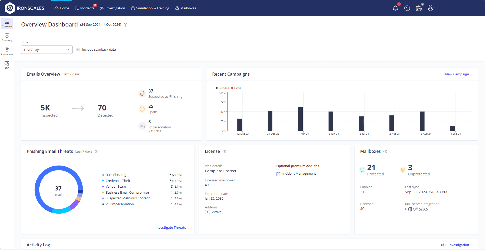Image resolution: width=485 pixels, height=250 pixels.
Task: Click the 1-Apr-24 campaign bar
Action: click(300, 119)
